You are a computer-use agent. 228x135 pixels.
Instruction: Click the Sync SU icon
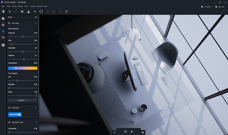(216, 7)
